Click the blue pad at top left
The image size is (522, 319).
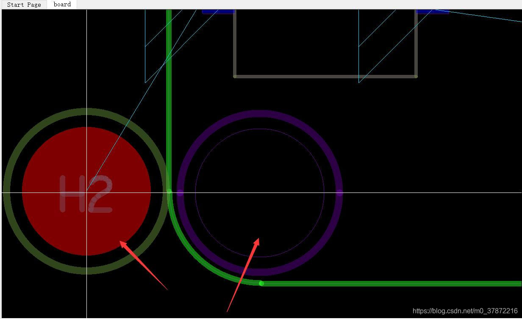click(x=218, y=11)
